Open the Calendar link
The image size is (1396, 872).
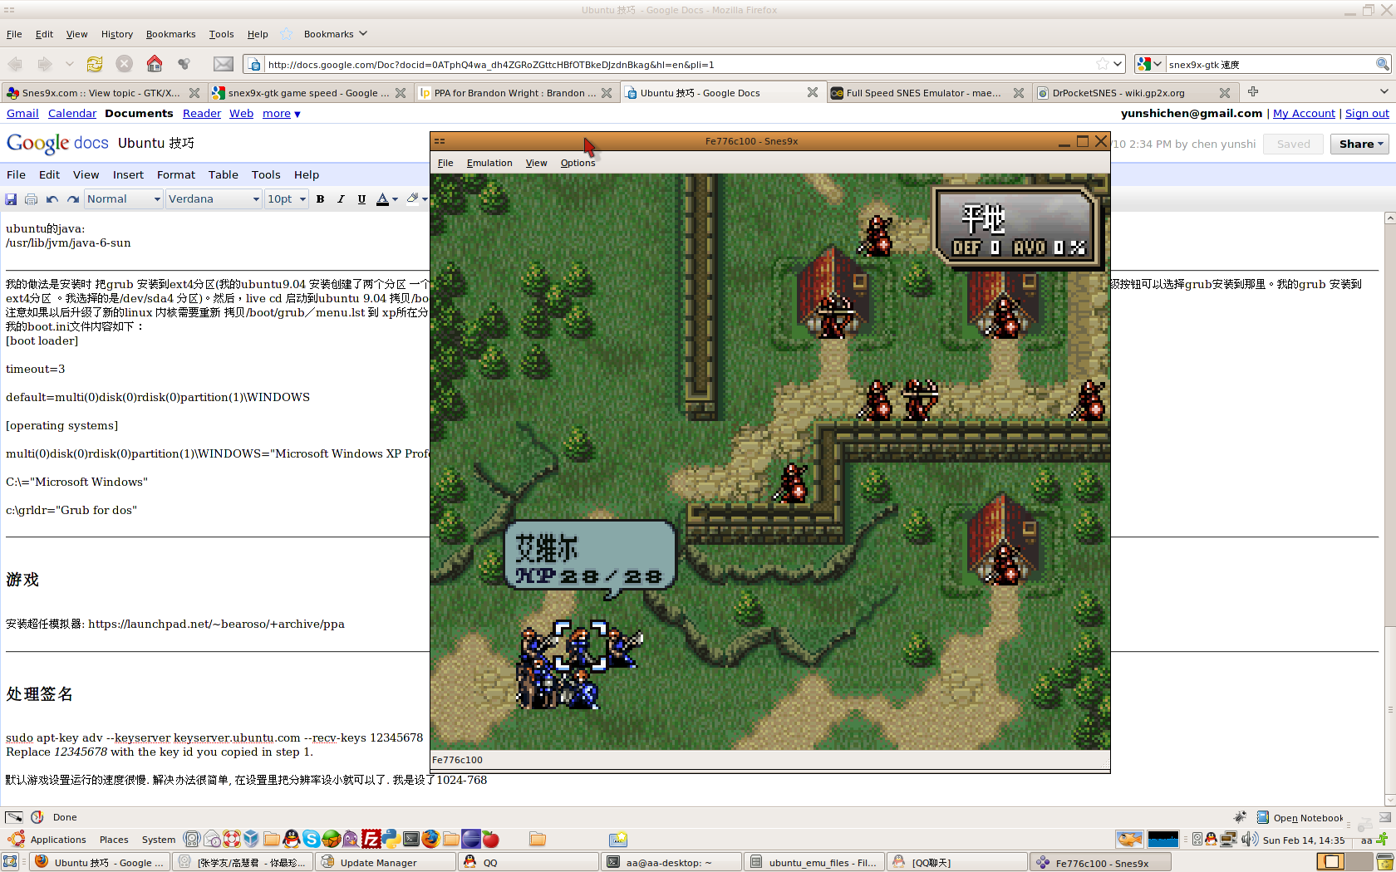[x=72, y=114]
